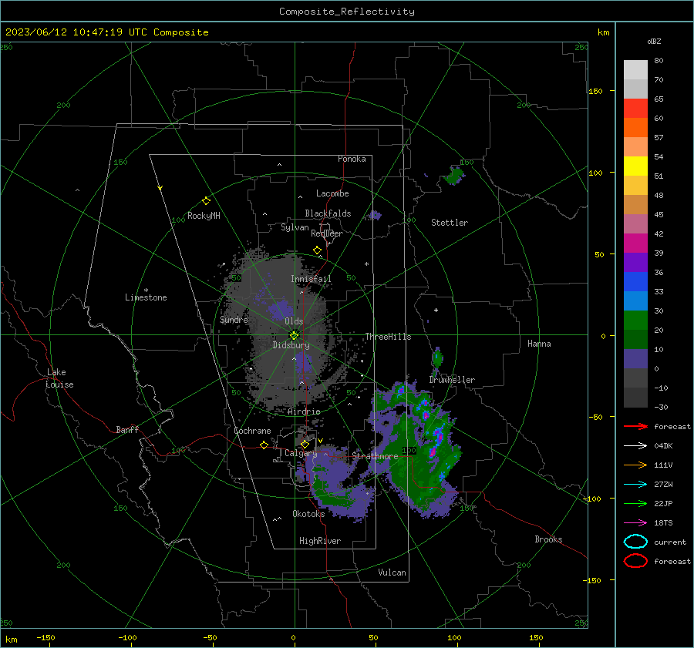694x648 pixels.
Task: Click the white 04DK arrow icon
Action: 635,446
